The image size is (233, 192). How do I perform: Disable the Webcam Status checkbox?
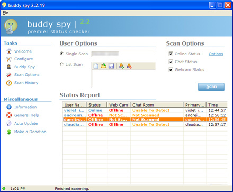point(171,69)
